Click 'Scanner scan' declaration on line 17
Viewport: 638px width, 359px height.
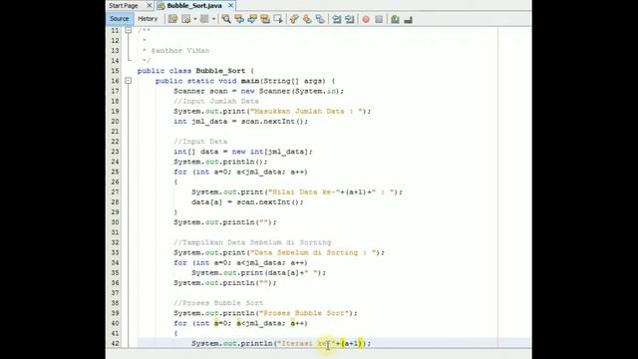pyautogui.click(x=200, y=91)
